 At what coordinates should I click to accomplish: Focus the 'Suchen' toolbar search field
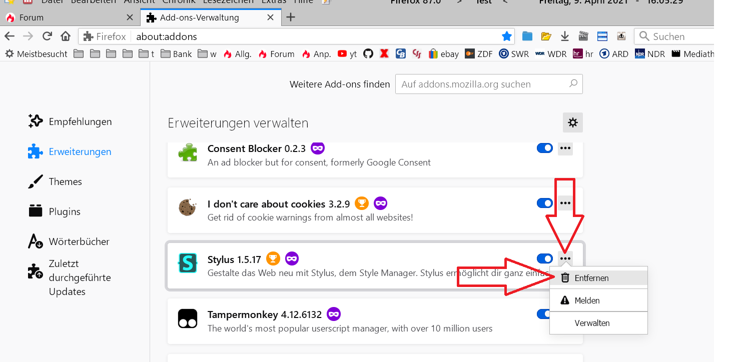point(674,36)
